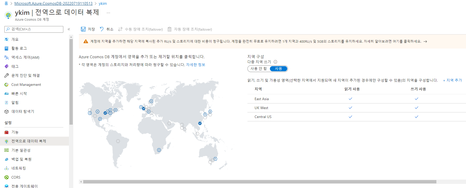Set multi-region writes to 사용
Image resolution: width=466 pixels, height=188 pixels.
pyautogui.click(x=278, y=69)
